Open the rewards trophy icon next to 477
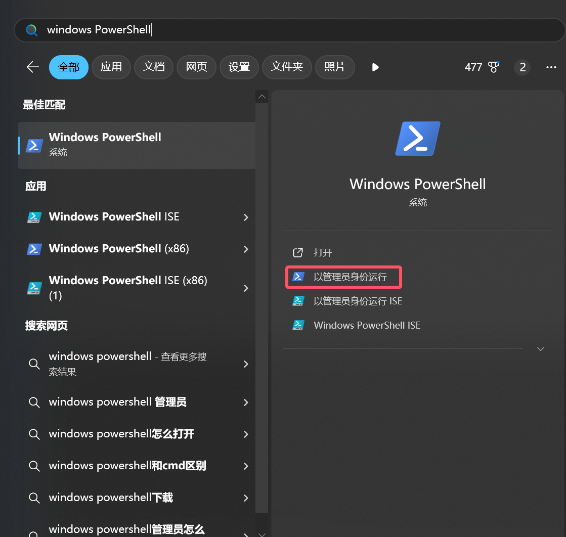 point(494,67)
